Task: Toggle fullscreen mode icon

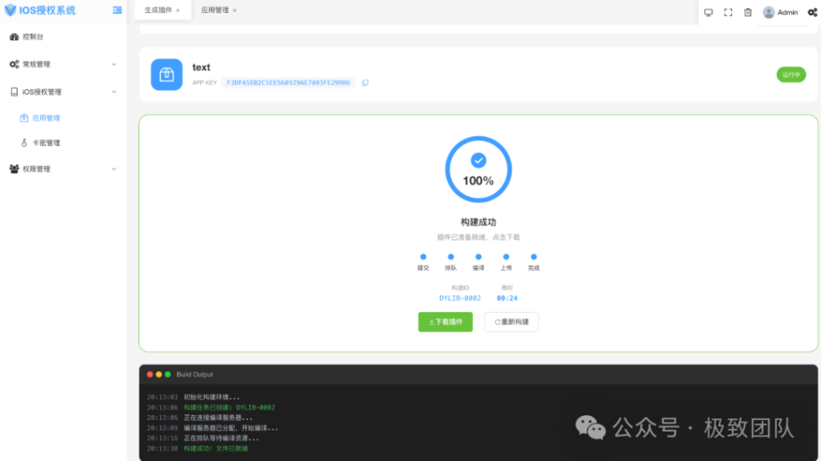Action: [x=728, y=13]
